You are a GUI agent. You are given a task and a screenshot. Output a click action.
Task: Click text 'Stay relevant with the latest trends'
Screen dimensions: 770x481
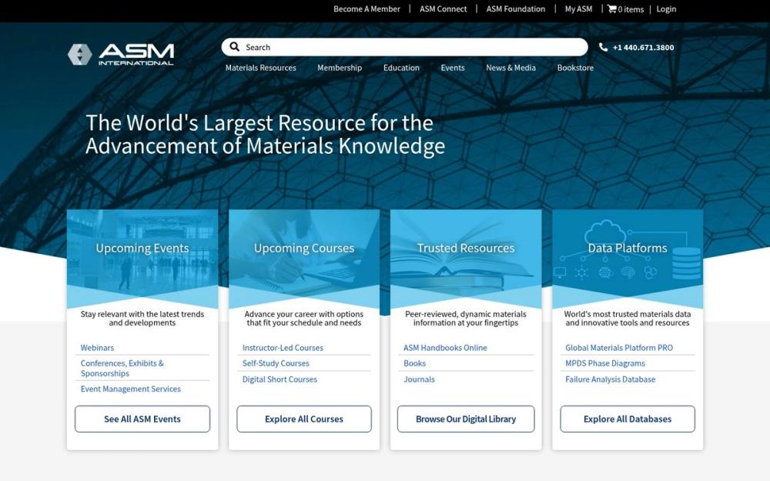(142, 314)
